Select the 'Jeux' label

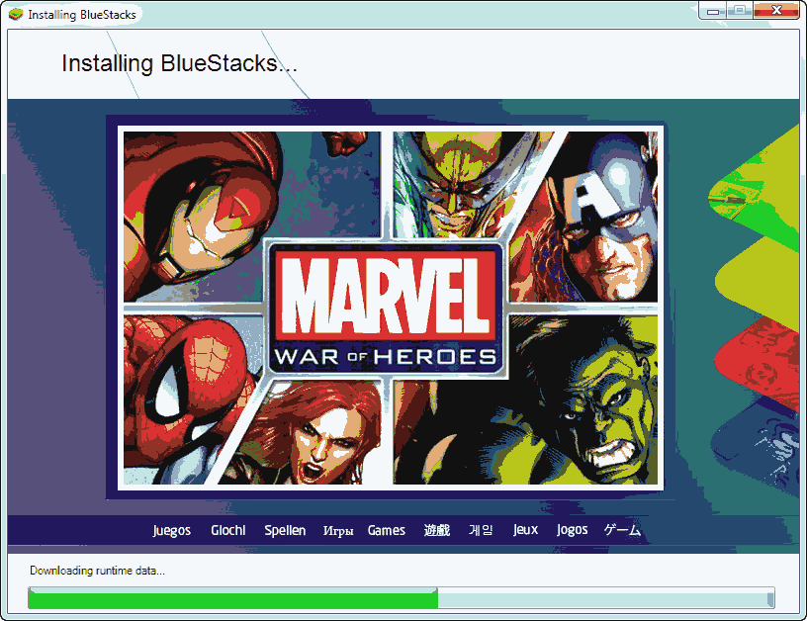(x=525, y=530)
